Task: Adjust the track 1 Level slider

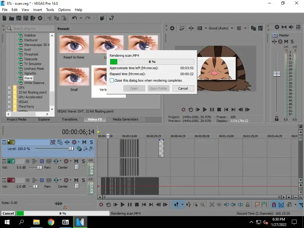Action: tap(71, 149)
